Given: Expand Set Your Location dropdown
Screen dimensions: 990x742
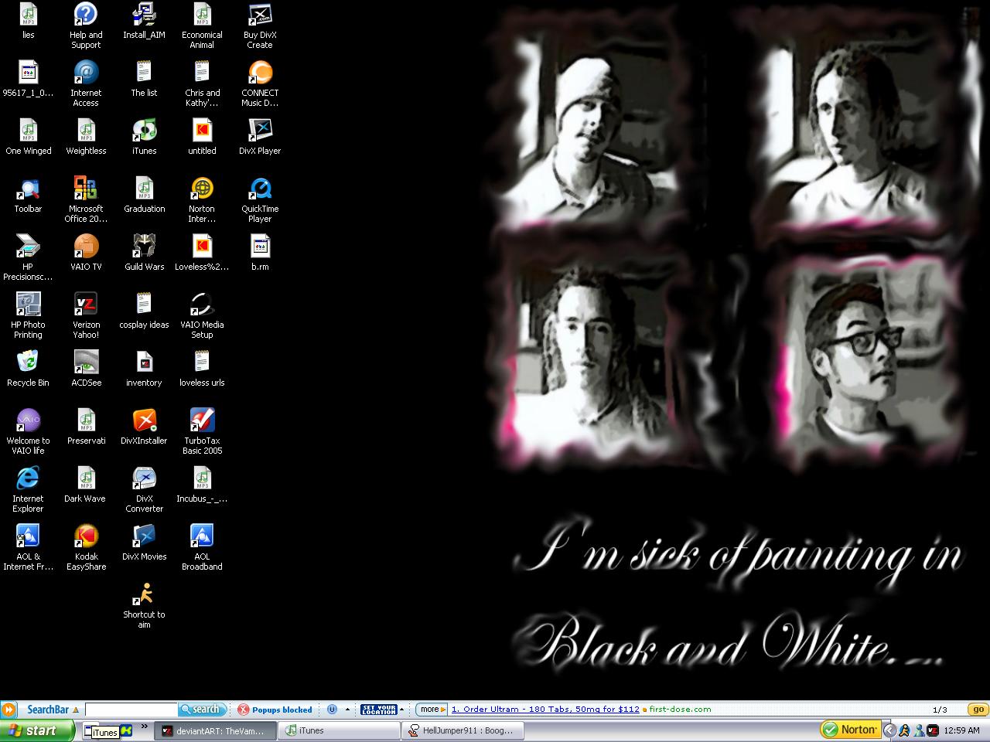Looking at the screenshot, I should tap(401, 709).
